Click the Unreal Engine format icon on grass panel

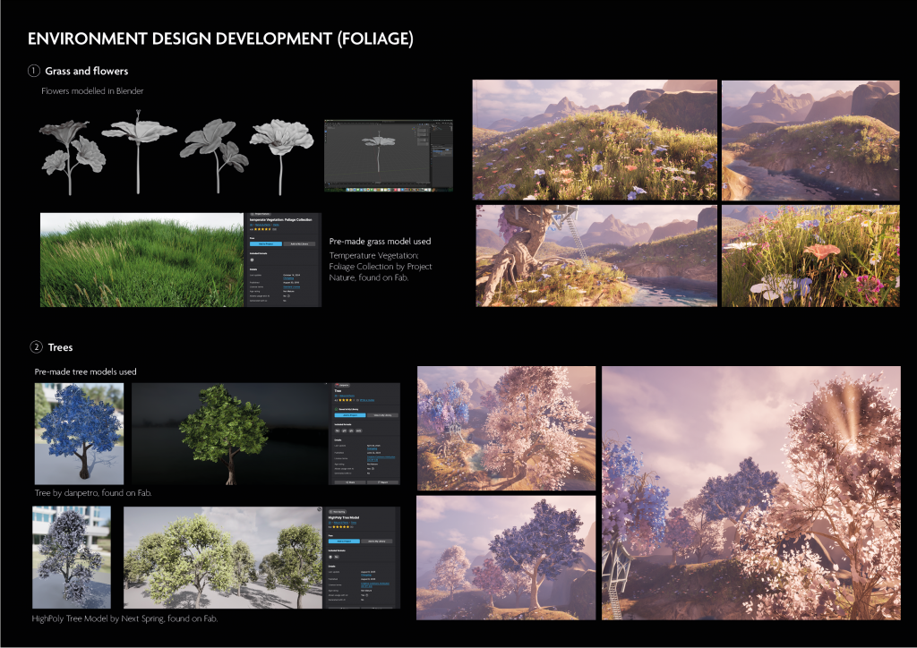pos(252,259)
